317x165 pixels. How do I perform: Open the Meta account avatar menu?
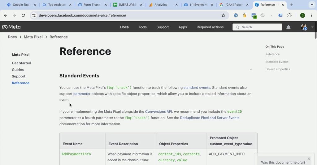pos(304,27)
